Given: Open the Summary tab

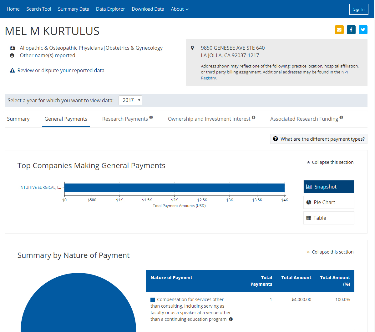Looking at the screenshot, I should [18, 119].
